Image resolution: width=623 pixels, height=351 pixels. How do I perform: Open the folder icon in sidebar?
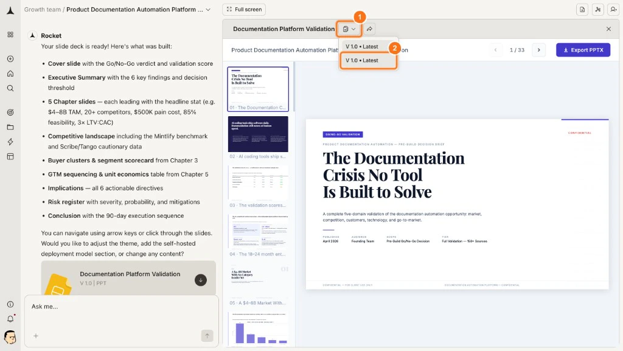[x=10, y=127]
